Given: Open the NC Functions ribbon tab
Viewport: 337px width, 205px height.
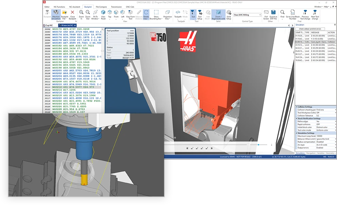Looking at the screenshot, I should [59, 7].
